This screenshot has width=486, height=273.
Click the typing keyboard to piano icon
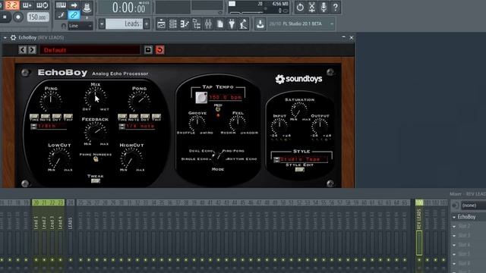point(61,5)
